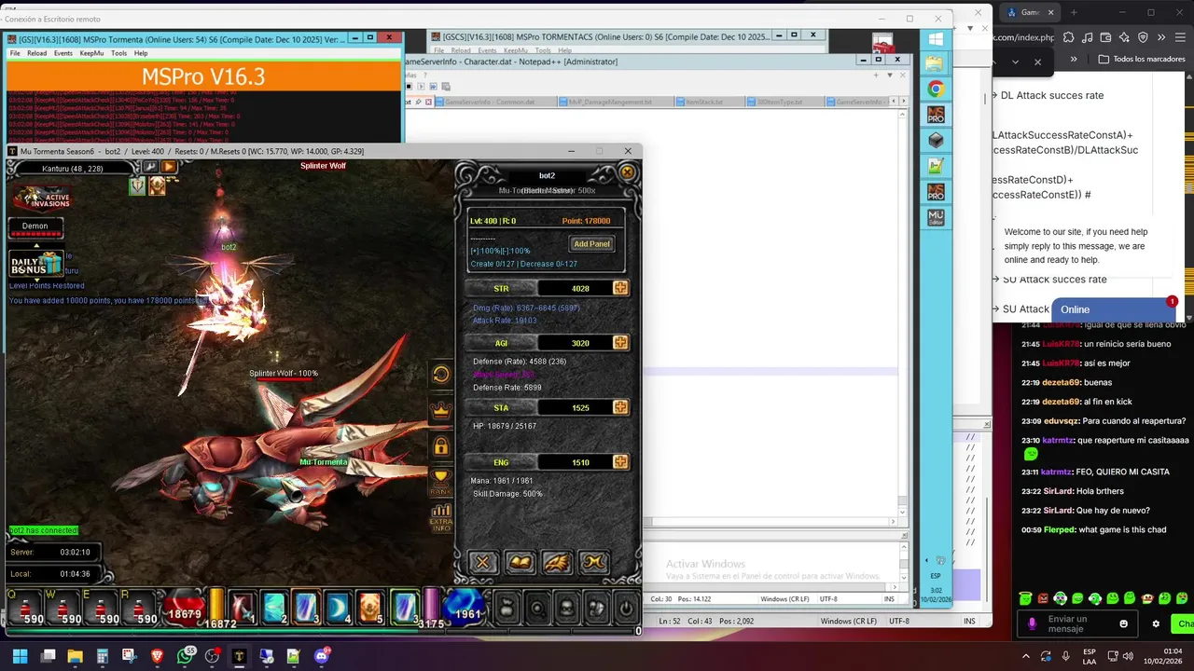The height and width of the screenshot is (671, 1194).
Task: Open File menu in MSPro Tormenta window
Action: (x=15, y=53)
